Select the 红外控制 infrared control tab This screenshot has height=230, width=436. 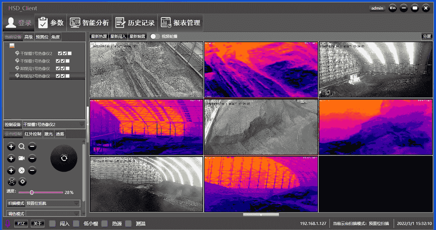(33, 134)
